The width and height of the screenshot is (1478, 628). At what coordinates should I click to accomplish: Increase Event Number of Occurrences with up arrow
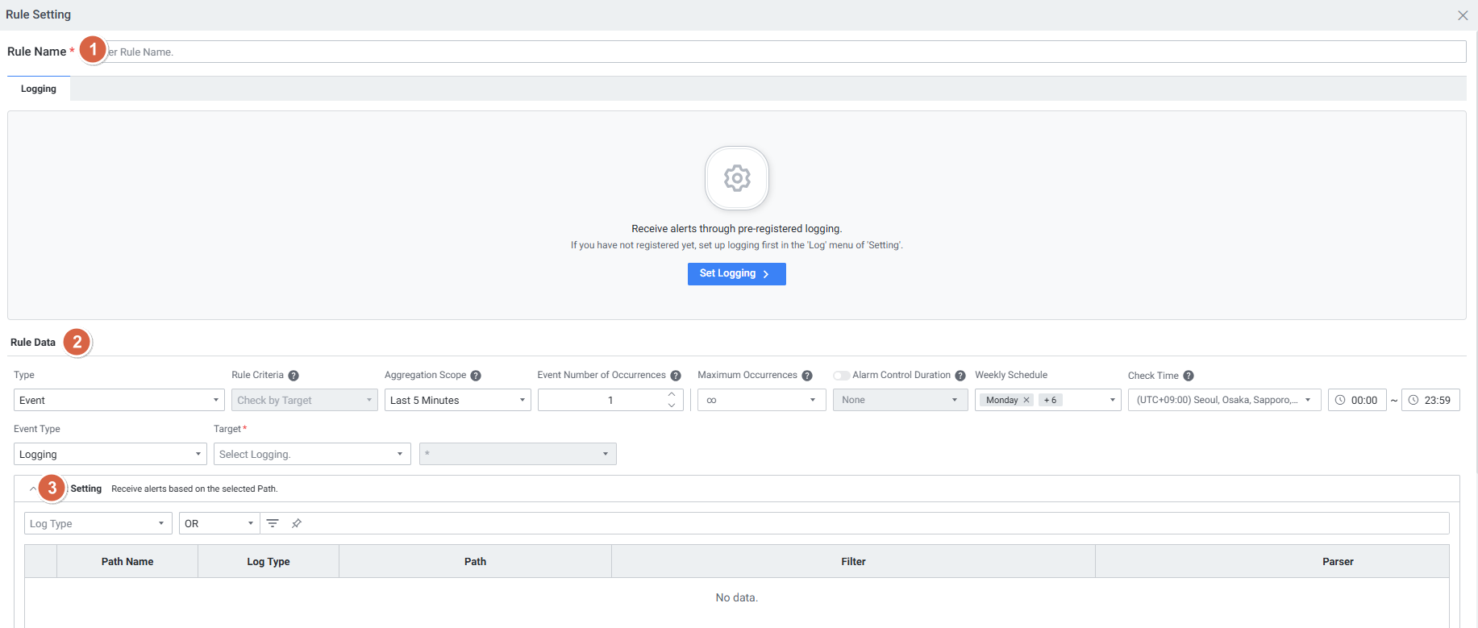click(672, 394)
